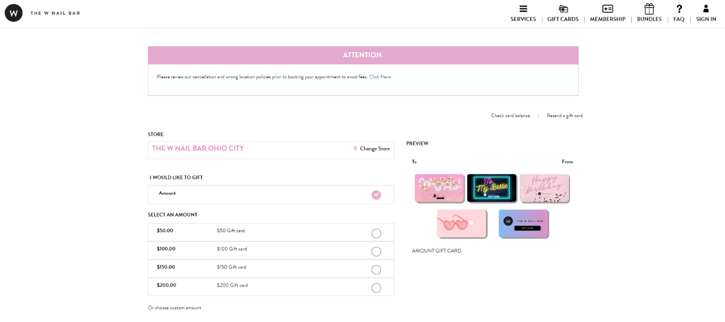
Task: Click the Services menu icon
Action: pos(523,9)
